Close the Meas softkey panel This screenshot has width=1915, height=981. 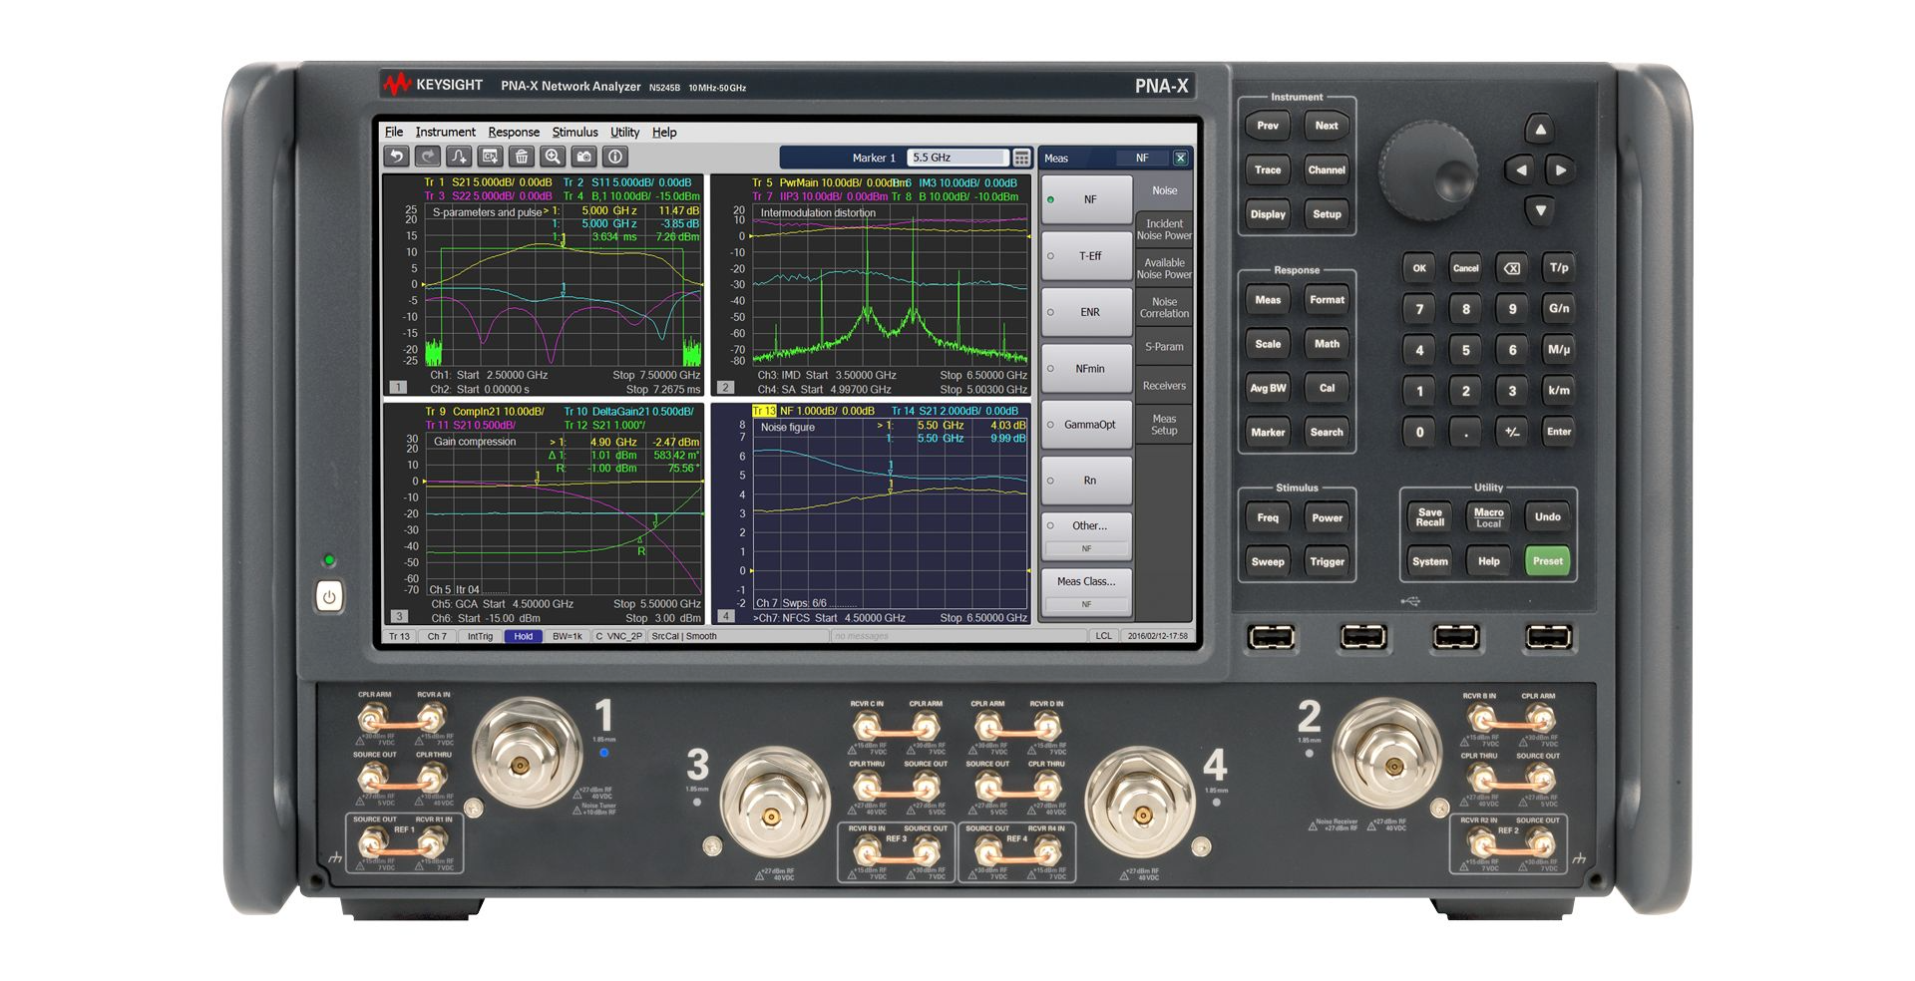pyautogui.click(x=1180, y=158)
